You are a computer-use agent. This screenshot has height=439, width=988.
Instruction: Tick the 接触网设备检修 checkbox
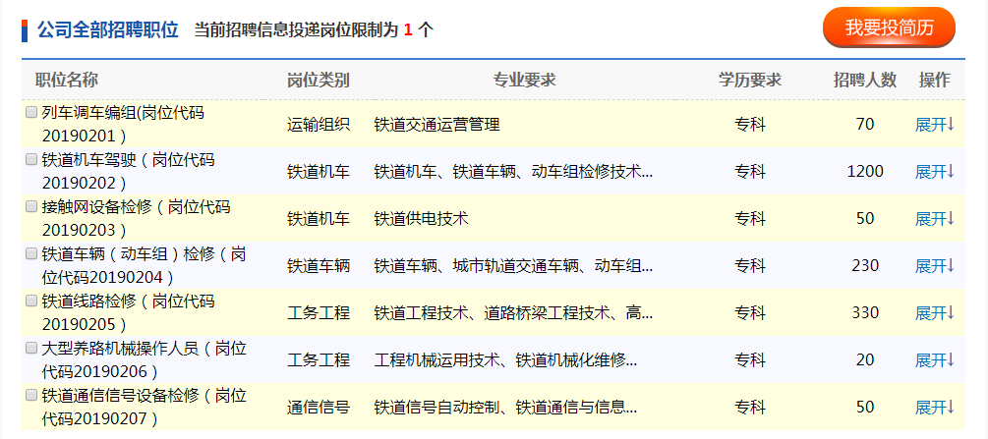pos(31,207)
